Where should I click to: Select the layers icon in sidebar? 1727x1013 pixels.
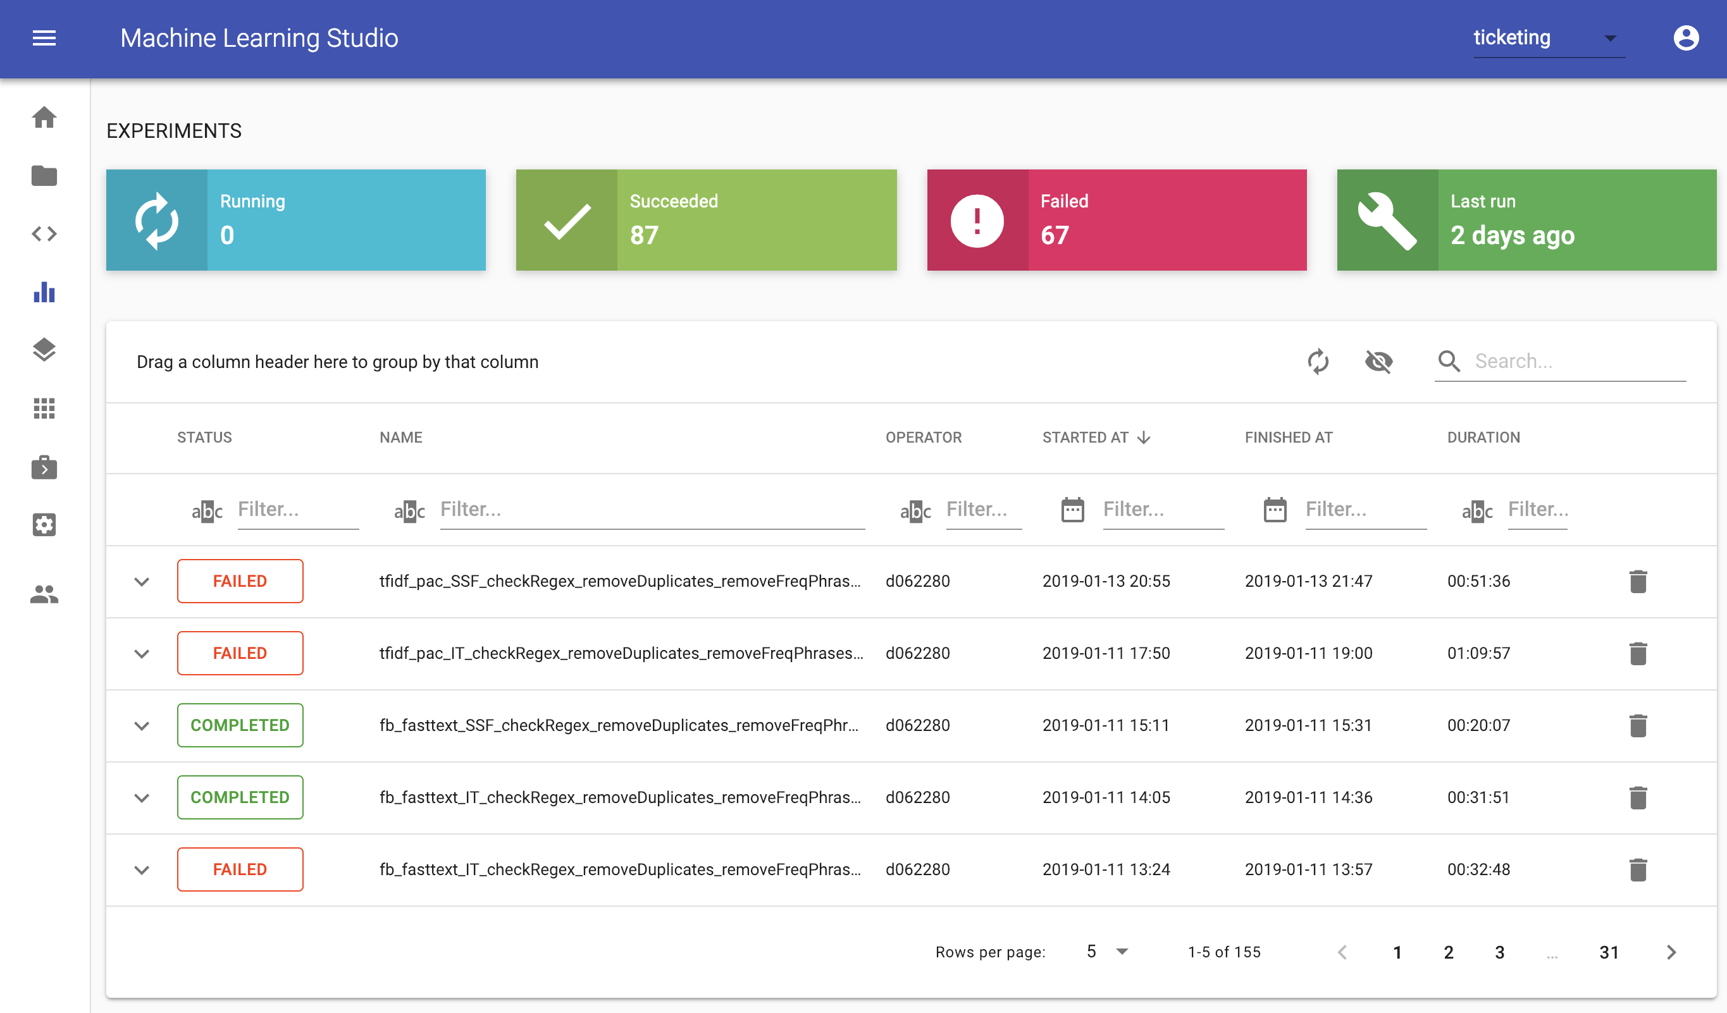point(44,350)
